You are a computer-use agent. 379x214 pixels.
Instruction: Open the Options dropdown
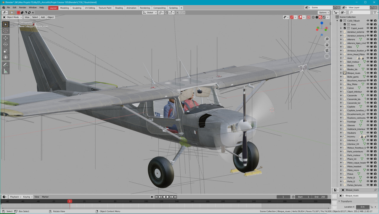[x=324, y=13]
